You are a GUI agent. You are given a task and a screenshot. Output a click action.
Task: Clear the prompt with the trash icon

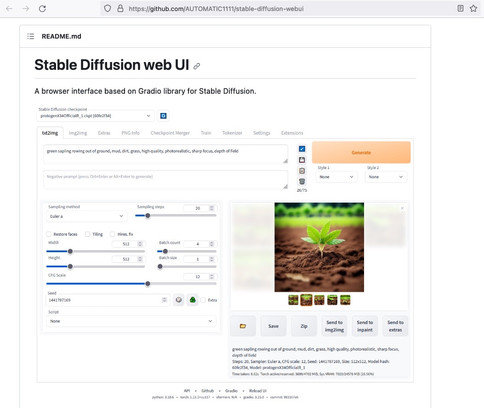coord(302,181)
